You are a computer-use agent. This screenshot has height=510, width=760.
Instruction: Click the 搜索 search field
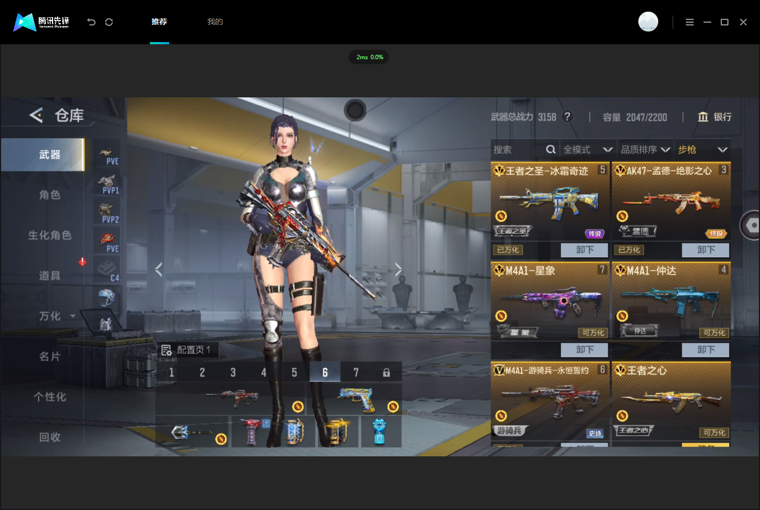pos(524,149)
